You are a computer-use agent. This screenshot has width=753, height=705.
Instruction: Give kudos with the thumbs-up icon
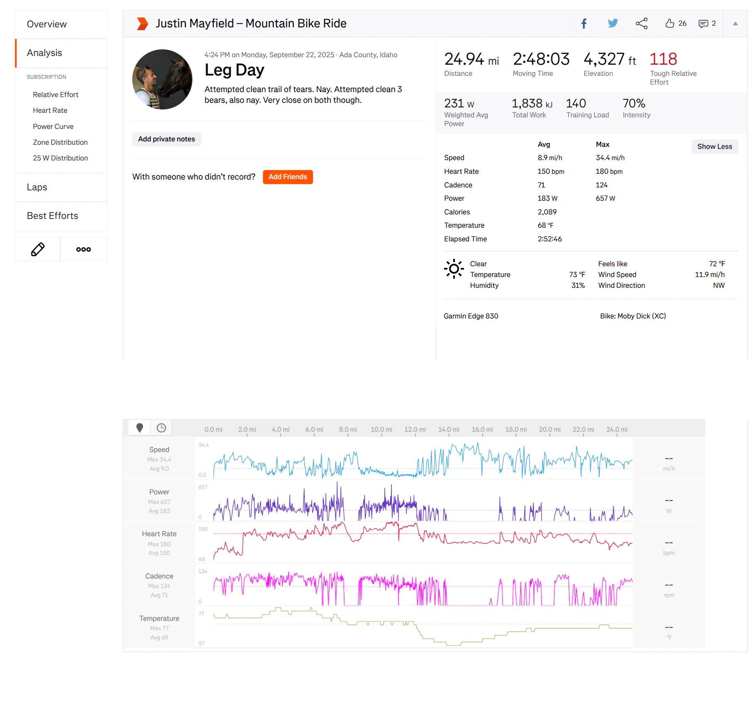[670, 24]
